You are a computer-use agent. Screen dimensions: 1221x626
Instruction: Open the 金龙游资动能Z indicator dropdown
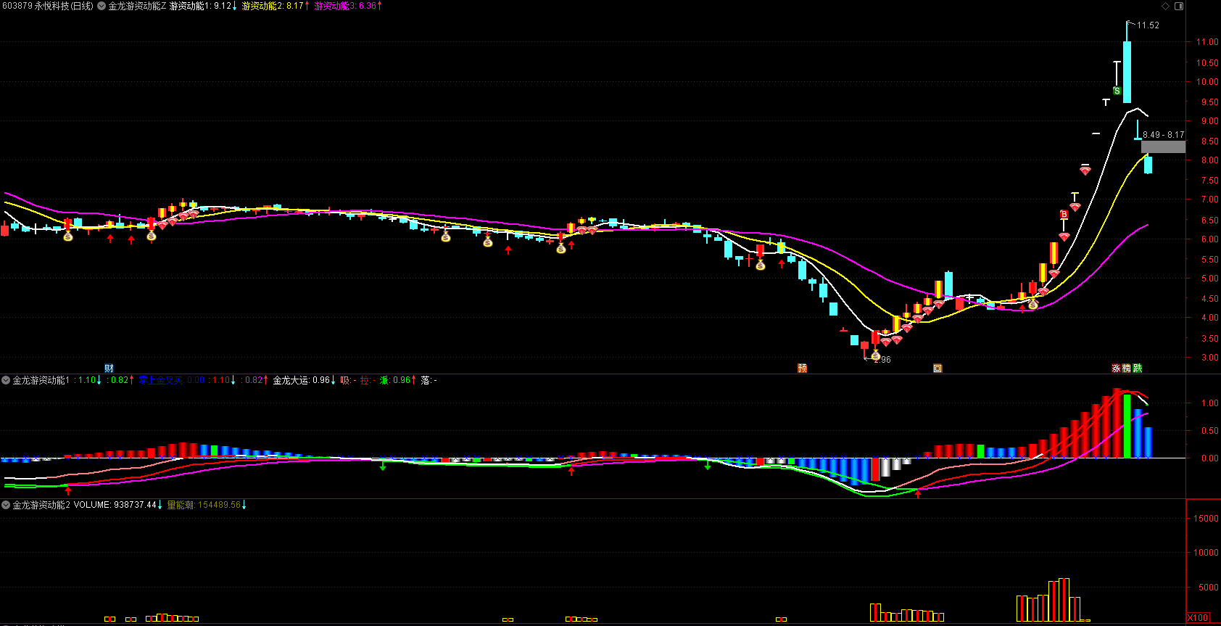point(102,6)
